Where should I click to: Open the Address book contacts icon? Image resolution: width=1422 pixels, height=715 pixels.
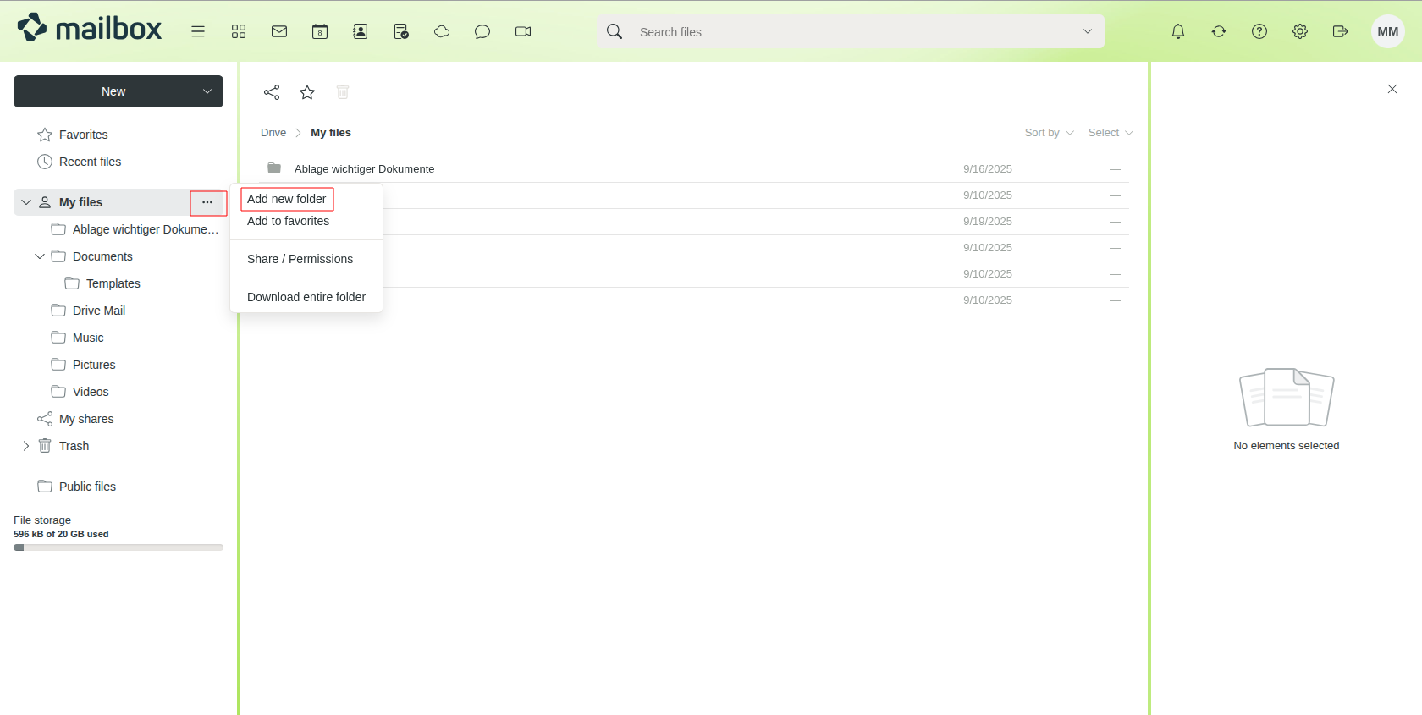(x=361, y=31)
